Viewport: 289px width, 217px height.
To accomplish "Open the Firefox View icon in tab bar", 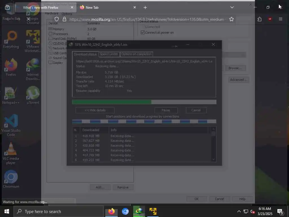I will [7, 7].
